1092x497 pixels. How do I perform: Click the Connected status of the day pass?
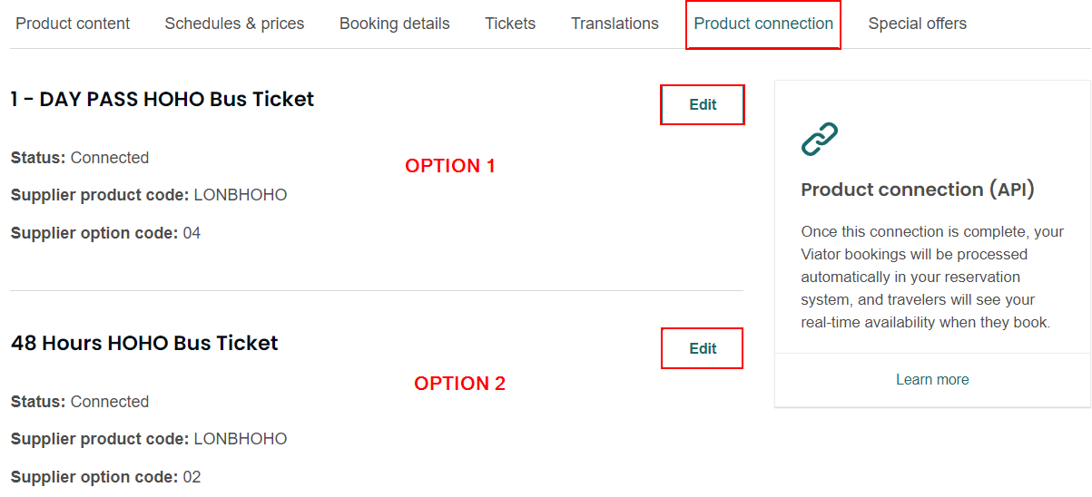109,158
